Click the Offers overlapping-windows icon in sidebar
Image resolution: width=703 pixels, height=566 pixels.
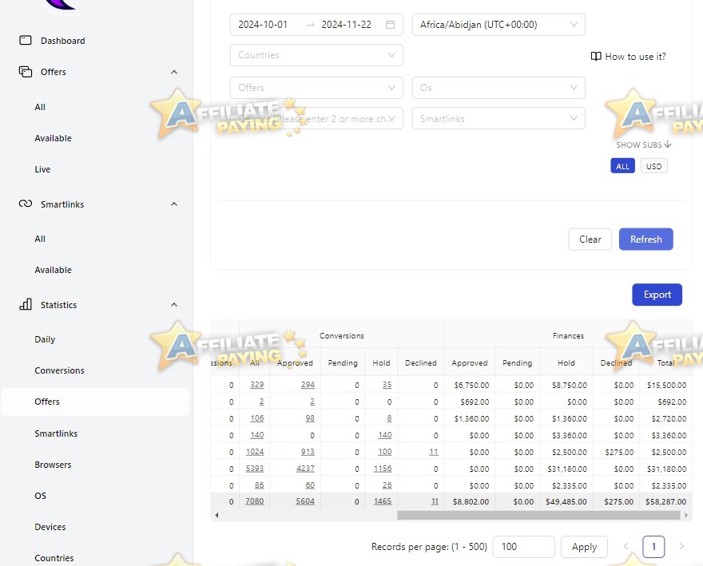[x=25, y=71]
